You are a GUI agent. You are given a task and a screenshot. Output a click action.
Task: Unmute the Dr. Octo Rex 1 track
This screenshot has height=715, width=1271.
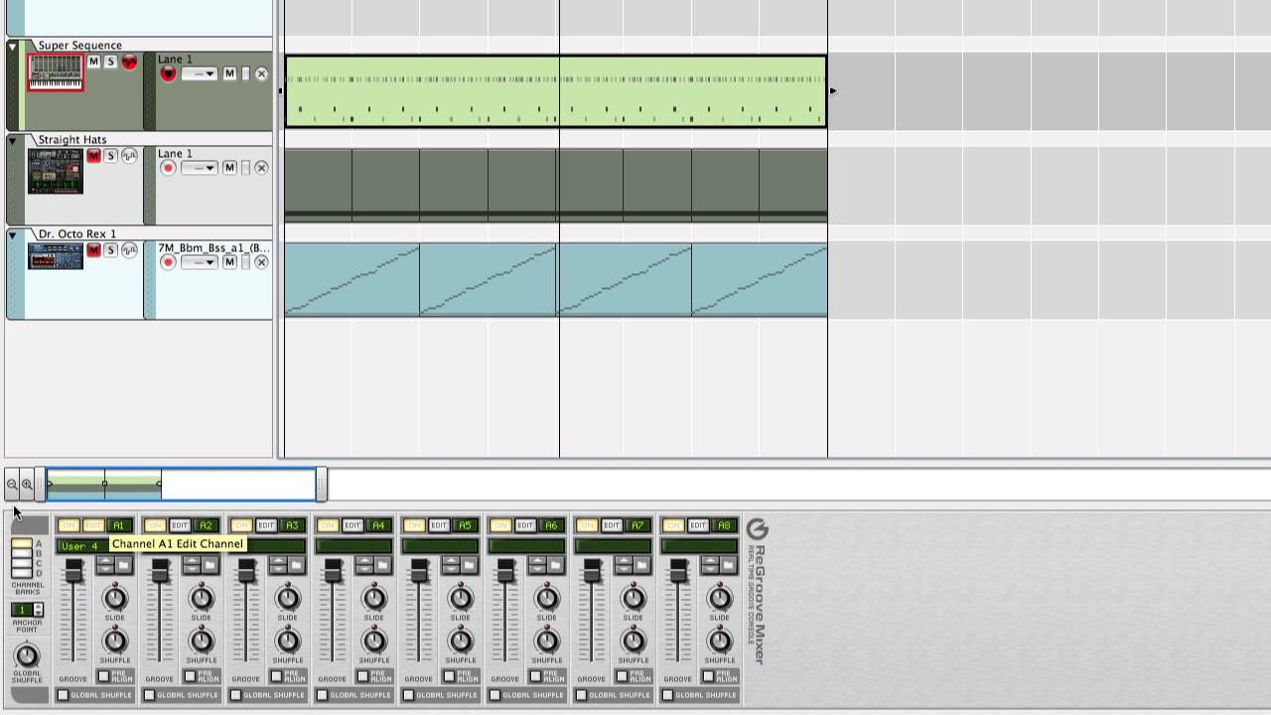click(x=93, y=250)
